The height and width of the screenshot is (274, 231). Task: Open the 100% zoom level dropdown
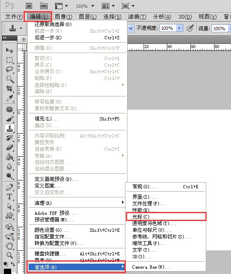pos(85,6)
